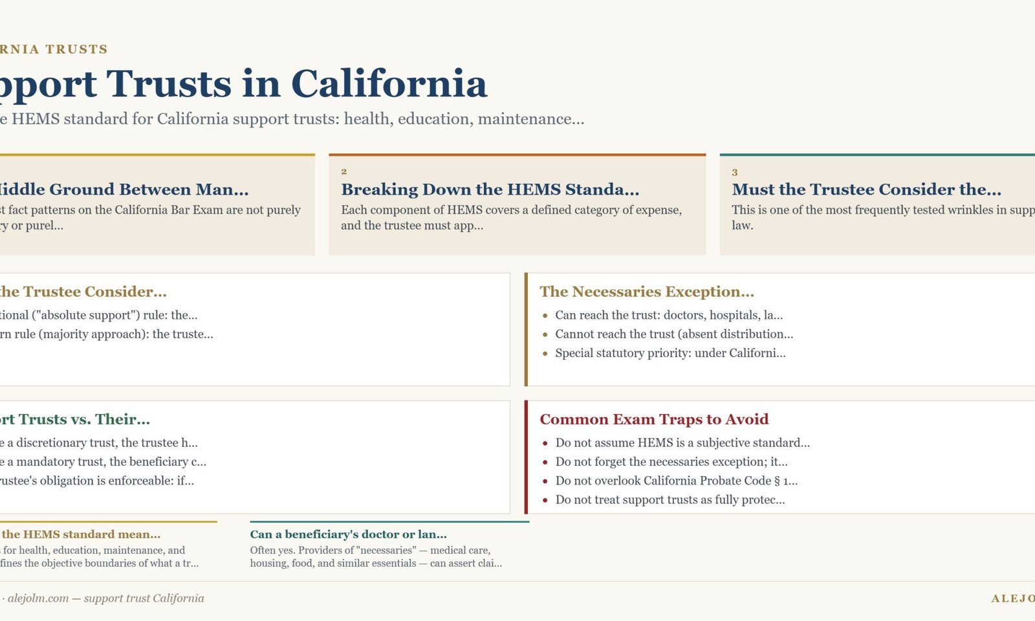The image size is (1035, 621).
Task: Click "Do not treat support trusts as fully protec..." bullet
Action: [x=670, y=499]
